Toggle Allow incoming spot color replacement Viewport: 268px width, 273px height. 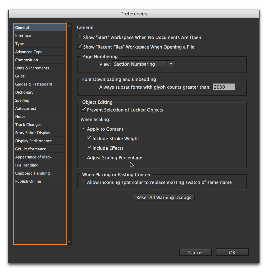coord(83,182)
